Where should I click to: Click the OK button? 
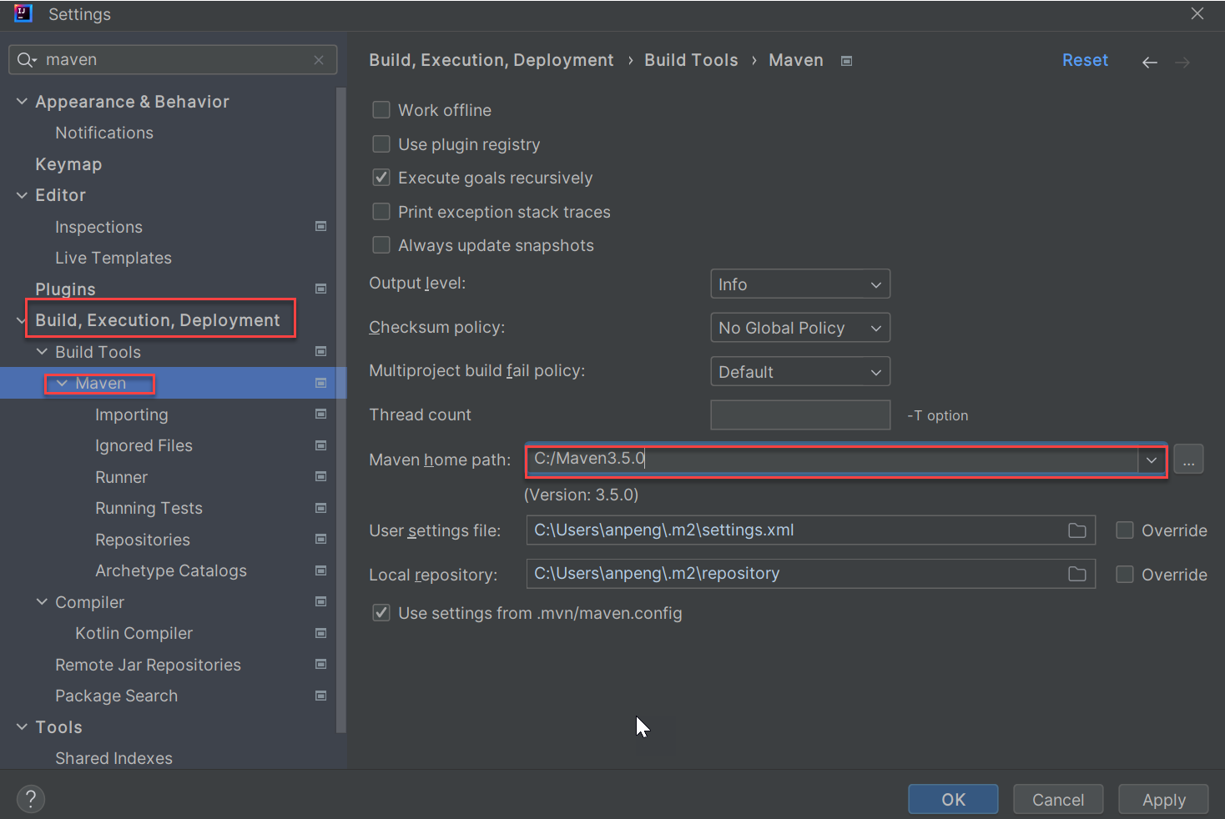[953, 799]
